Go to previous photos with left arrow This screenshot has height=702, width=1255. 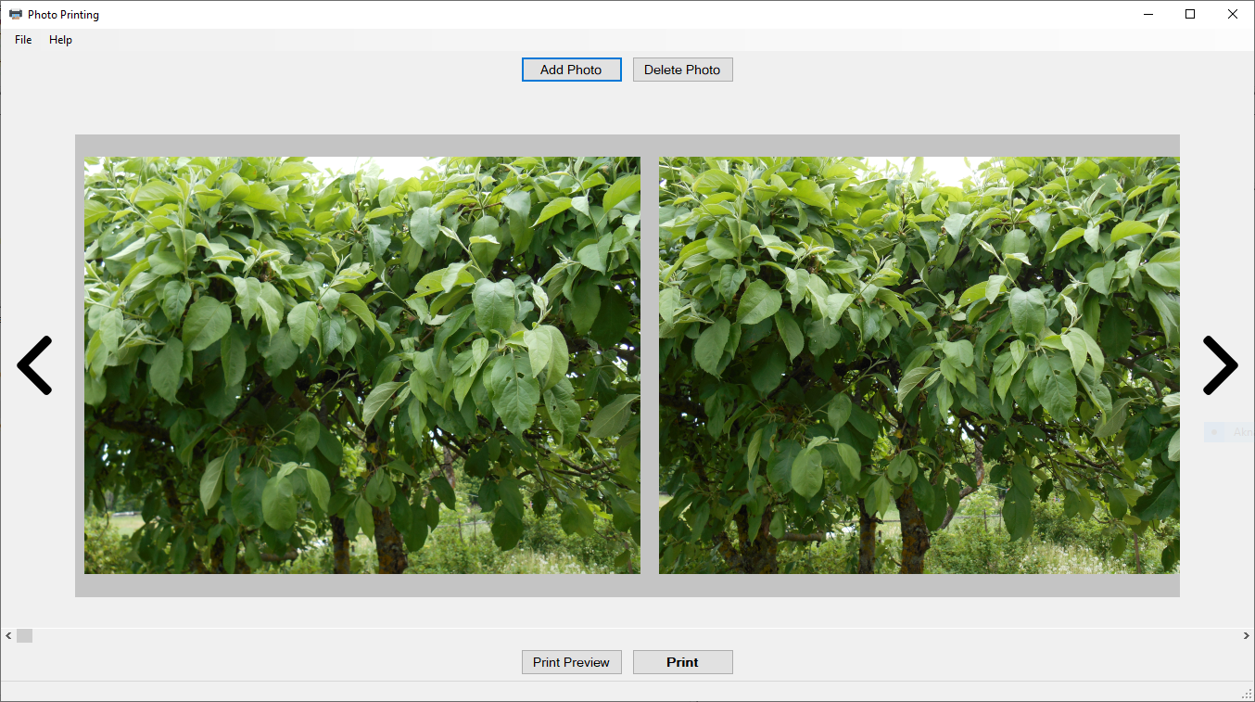click(34, 365)
